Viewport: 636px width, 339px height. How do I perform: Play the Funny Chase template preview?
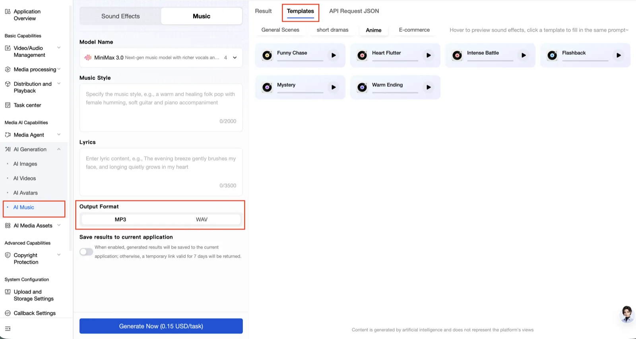coord(334,55)
